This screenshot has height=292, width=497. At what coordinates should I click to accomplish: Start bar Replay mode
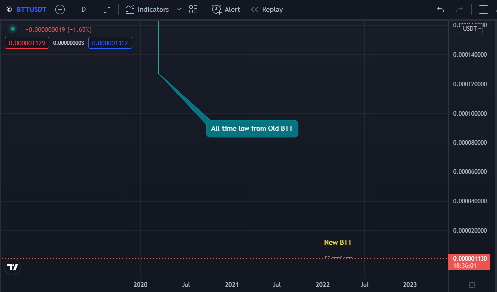pyautogui.click(x=267, y=9)
